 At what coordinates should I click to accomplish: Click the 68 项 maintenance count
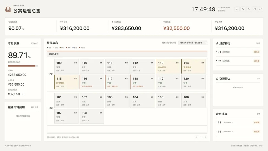click(258, 44)
